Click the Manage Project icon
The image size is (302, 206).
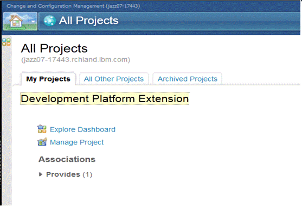(x=42, y=142)
